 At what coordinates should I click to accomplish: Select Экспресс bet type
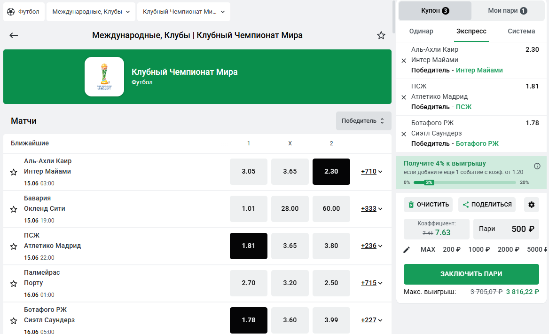pos(471,31)
